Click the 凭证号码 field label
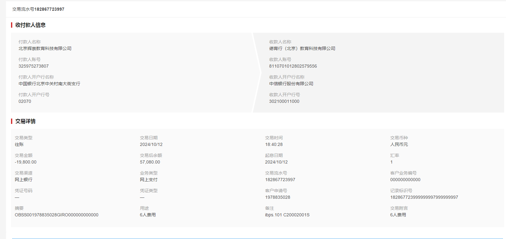506x239 pixels. (24, 191)
